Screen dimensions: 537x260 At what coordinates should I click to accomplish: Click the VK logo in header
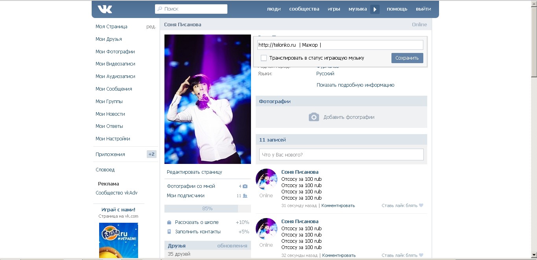coord(105,9)
